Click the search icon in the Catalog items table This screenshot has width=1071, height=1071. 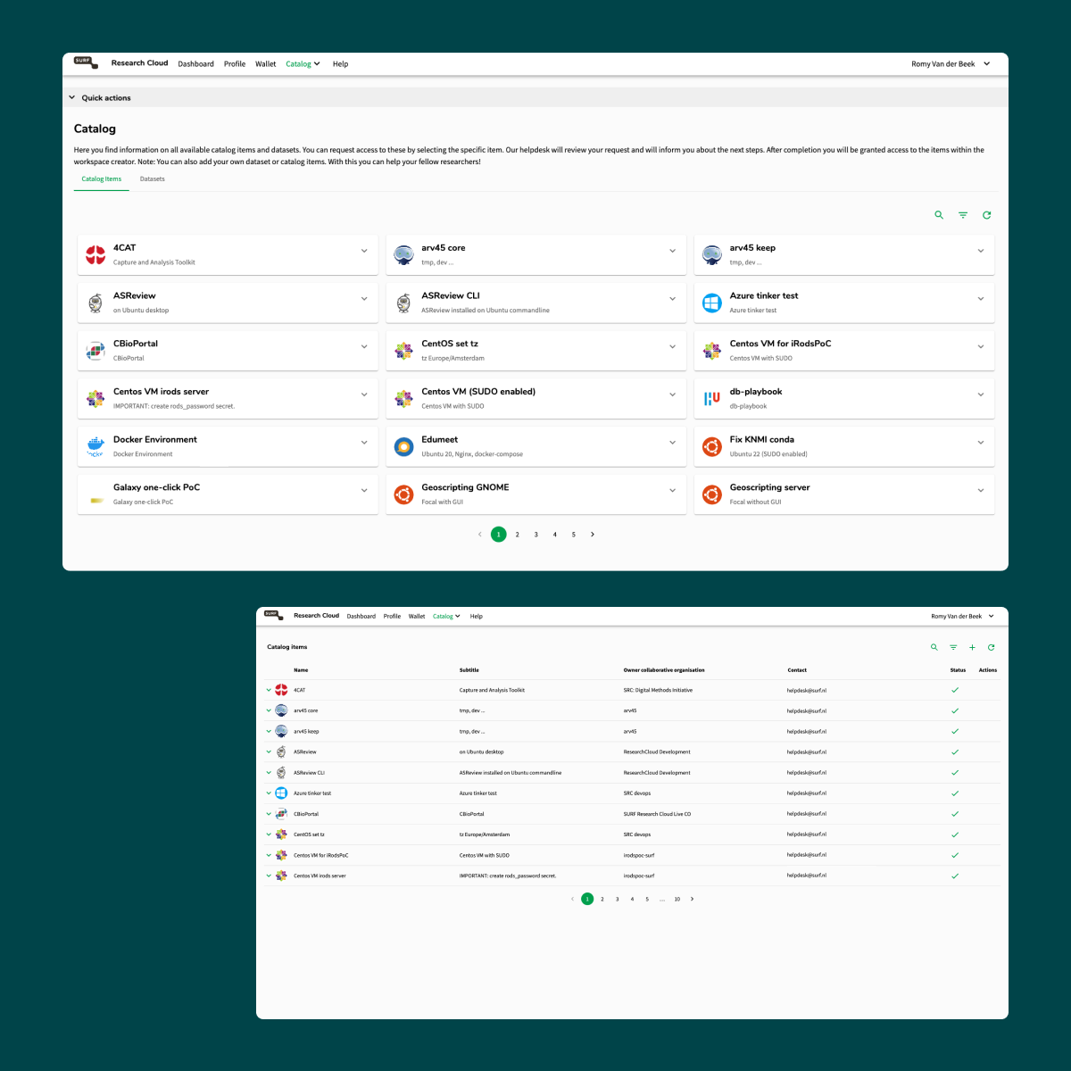pyautogui.click(x=934, y=647)
